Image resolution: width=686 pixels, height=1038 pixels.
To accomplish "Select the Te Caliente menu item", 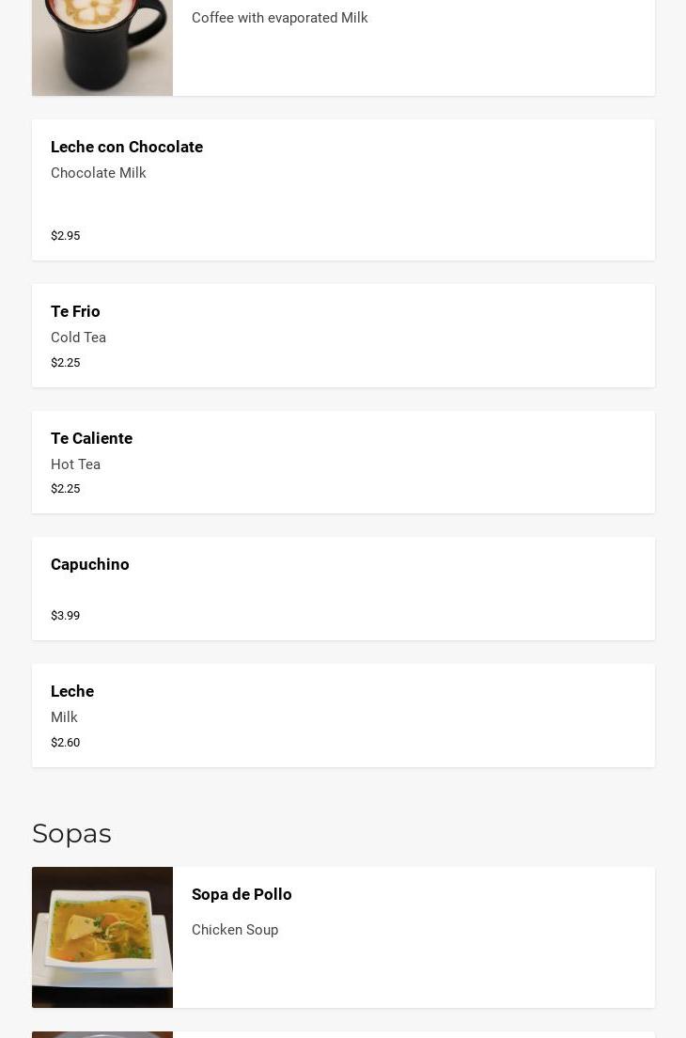I will (91, 438).
